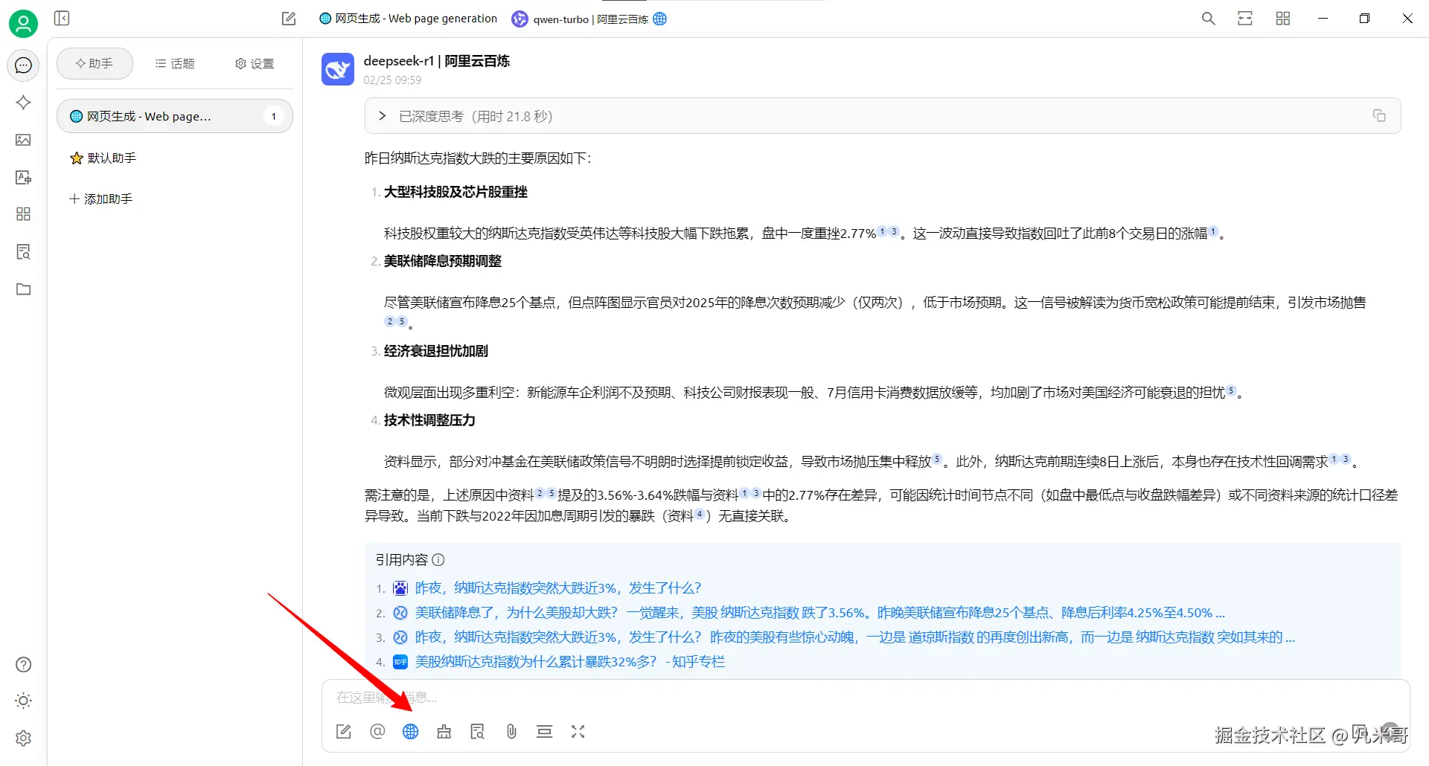The height and width of the screenshot is (766, 1429).
Task: Open knowledge base search in sidebar
Action: click(x=23, y=251)
